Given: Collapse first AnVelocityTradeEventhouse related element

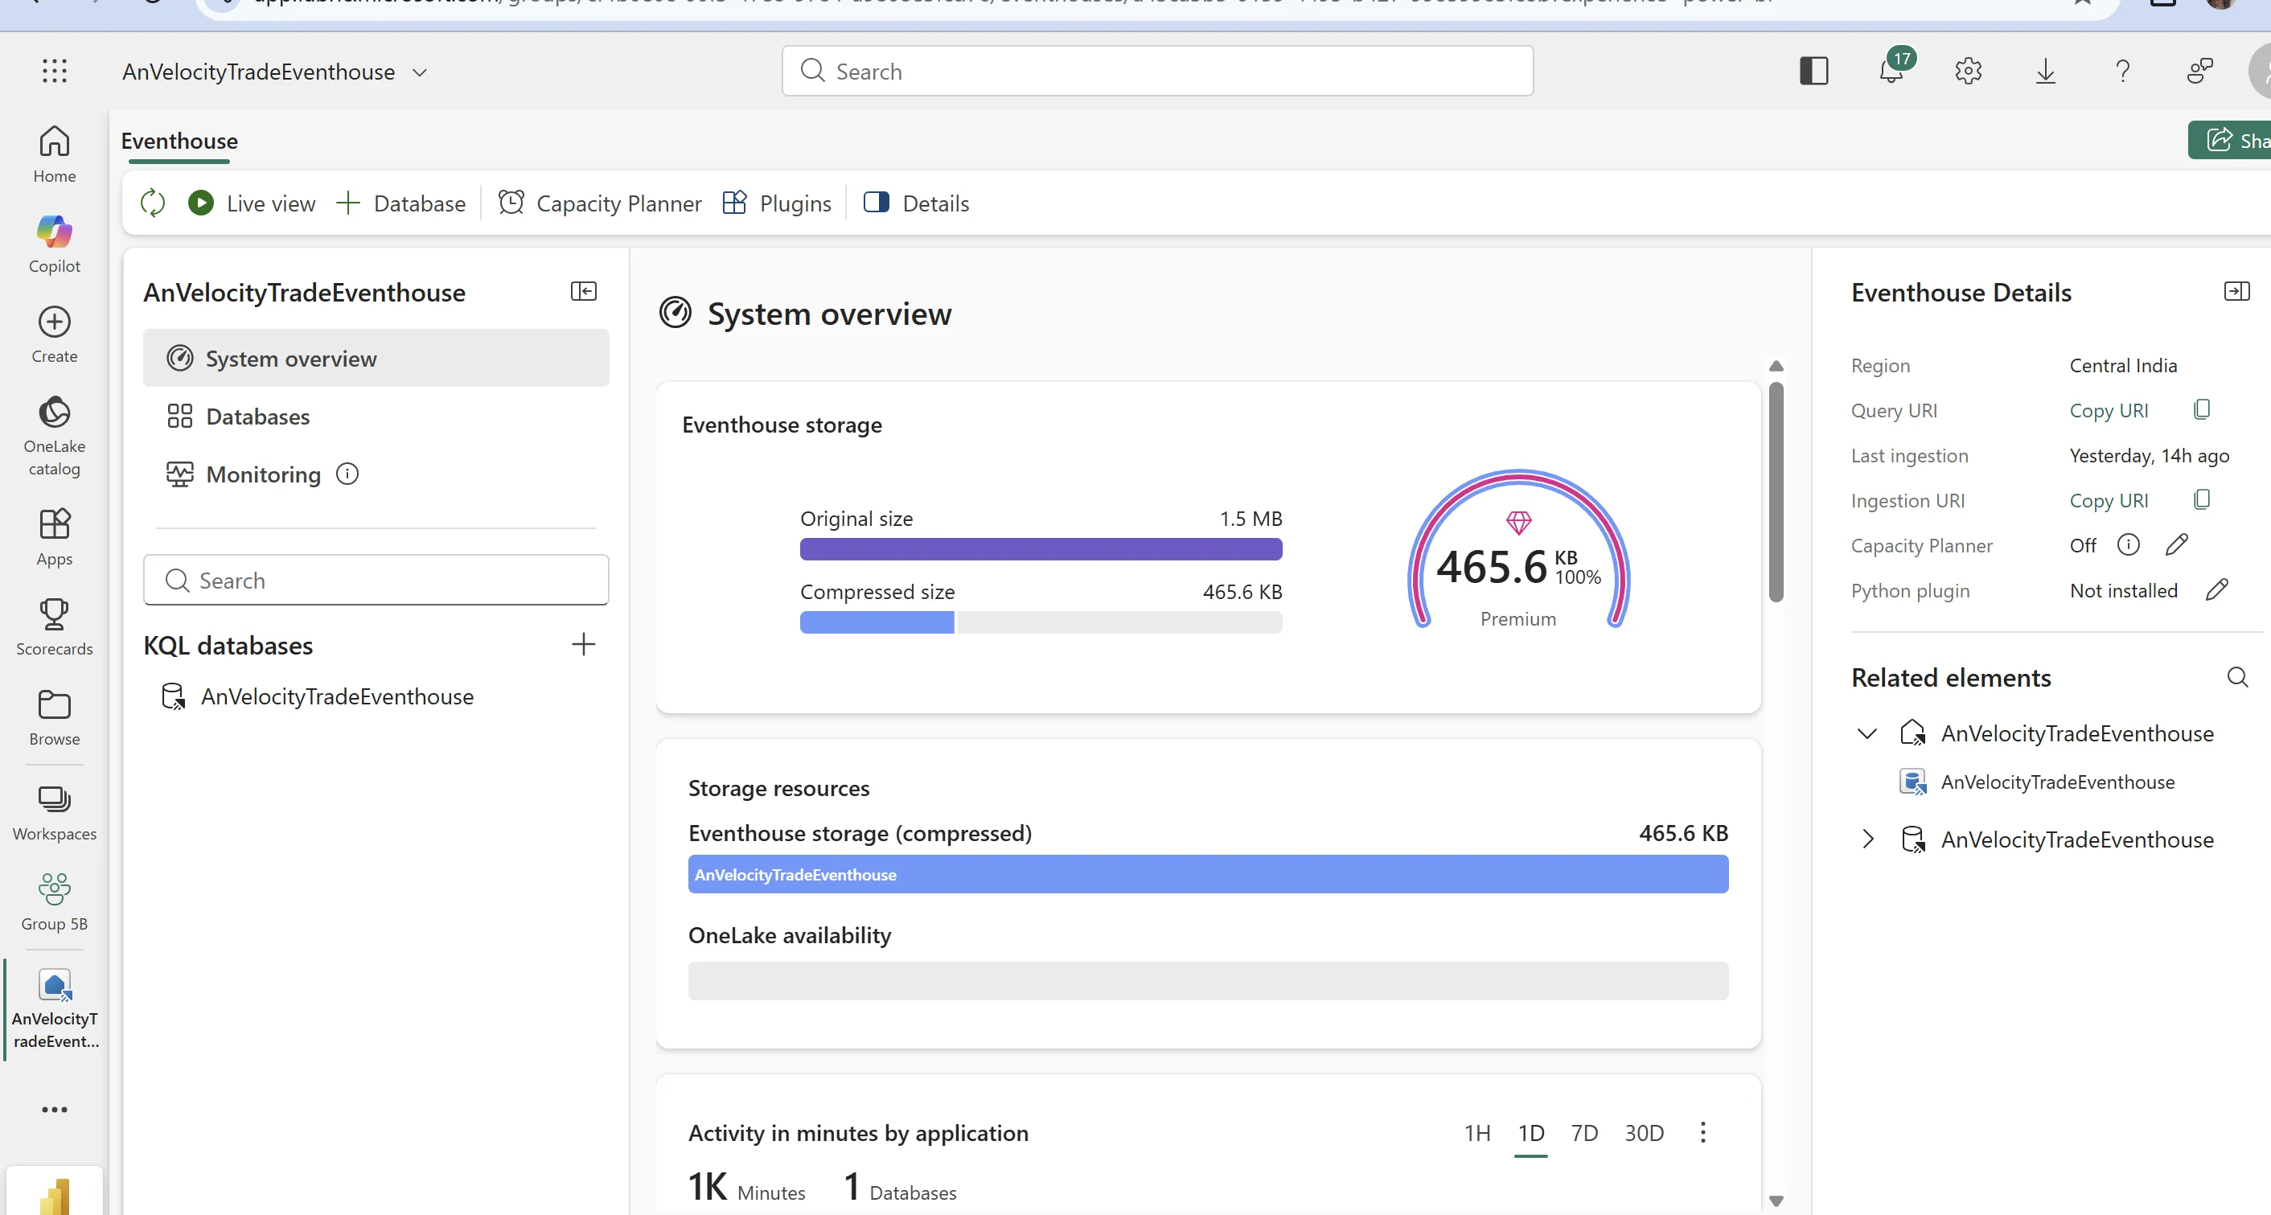Looking at the screenshot, I should pos(1867,733).
